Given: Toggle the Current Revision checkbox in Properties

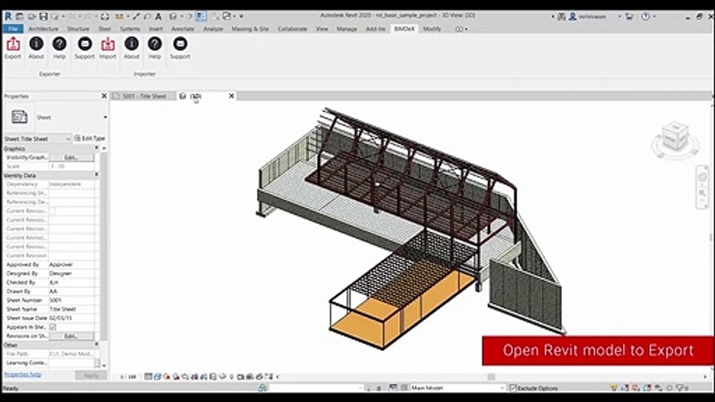Looking at the screenshot, I should [x=53, y=211].
